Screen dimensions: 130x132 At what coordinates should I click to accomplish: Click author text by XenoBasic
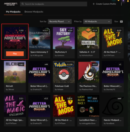pyautogui.click(x=109, y=123)
